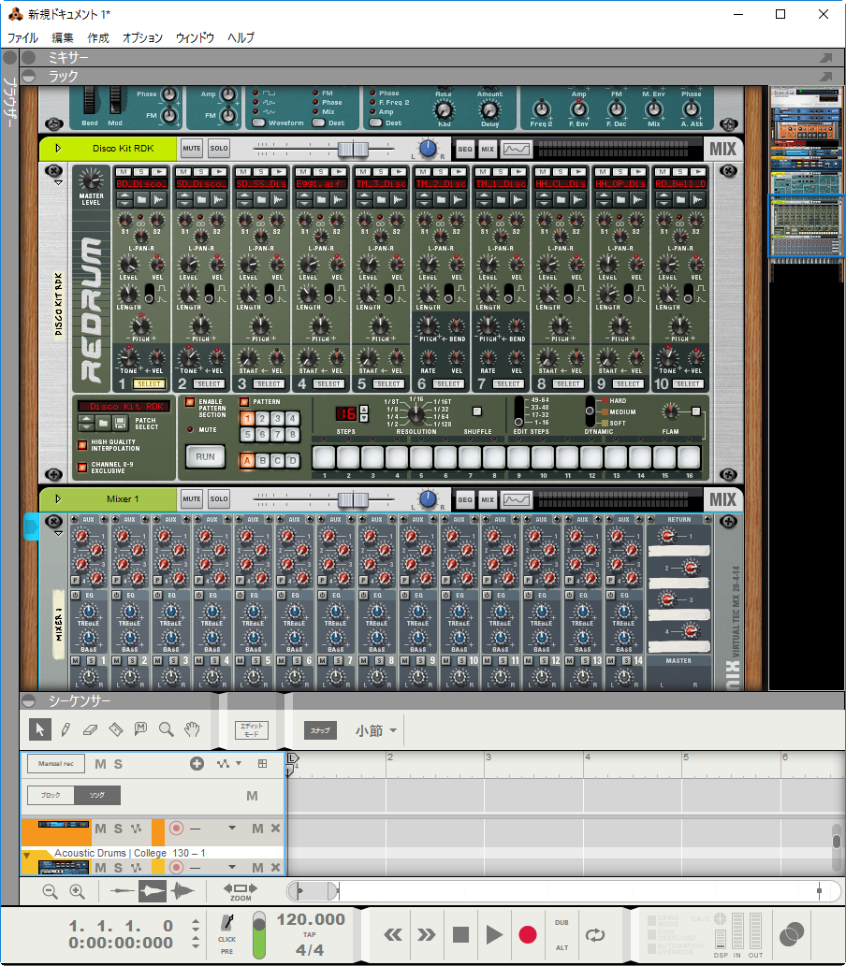The width and height of the screenshot is (846, 966).
Task: Open the automation dropdown arrow in track header
Action: pos(239,764)
